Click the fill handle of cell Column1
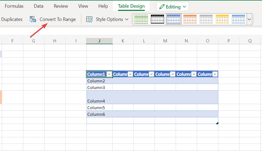Viewport: 262px width, 151px height. point(112,77)
